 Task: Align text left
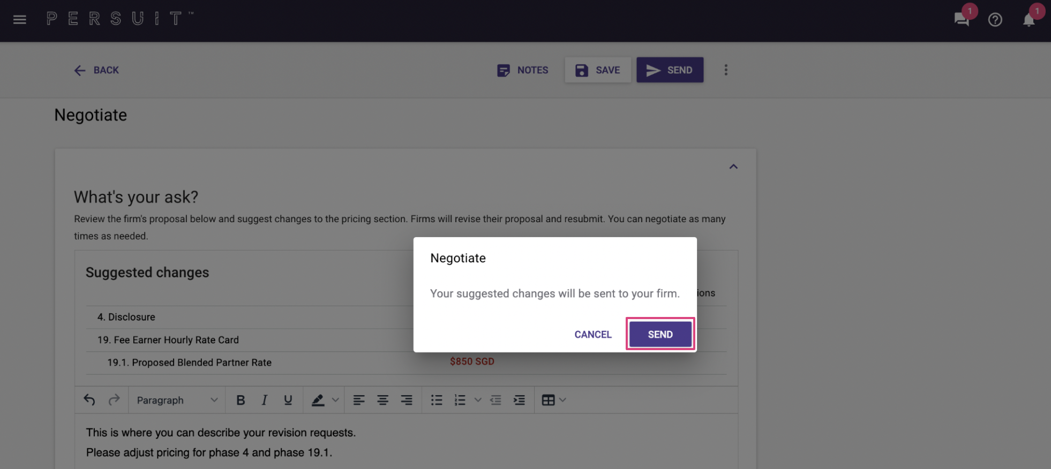click(359, 400)
